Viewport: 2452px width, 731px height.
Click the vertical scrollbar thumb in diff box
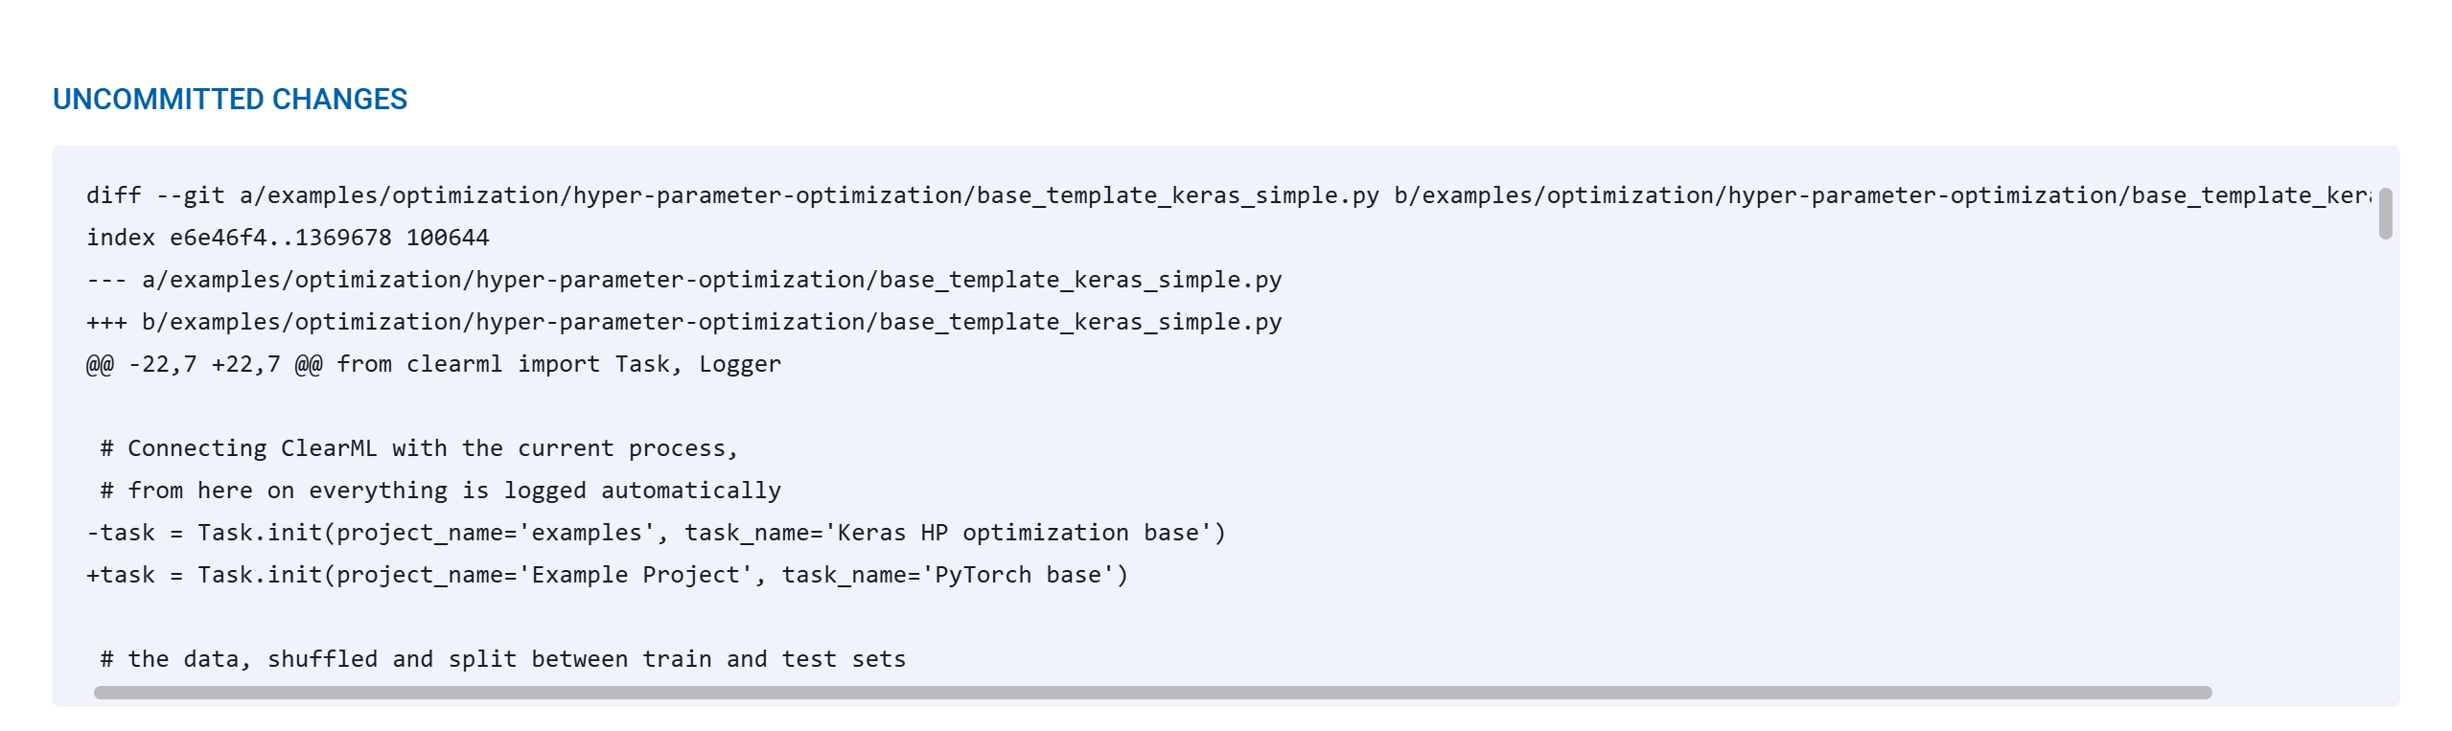tap(2385, 213)
